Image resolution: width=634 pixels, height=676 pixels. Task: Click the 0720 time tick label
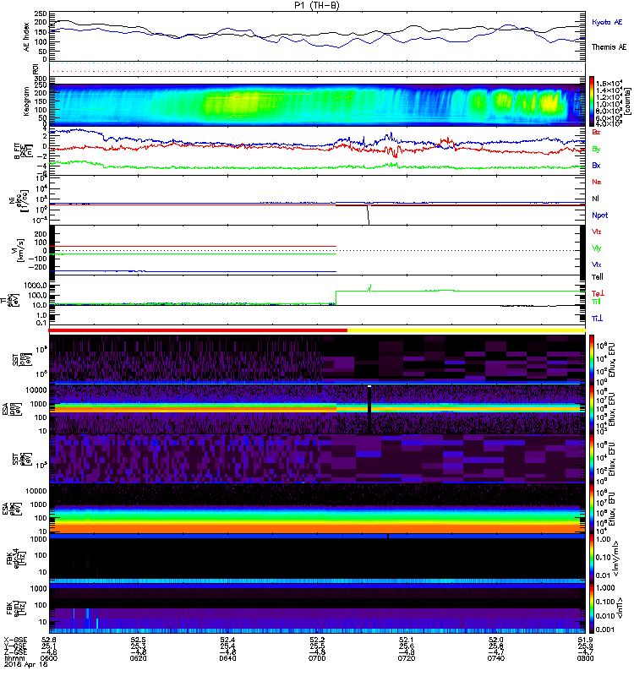tap(407, 658)
